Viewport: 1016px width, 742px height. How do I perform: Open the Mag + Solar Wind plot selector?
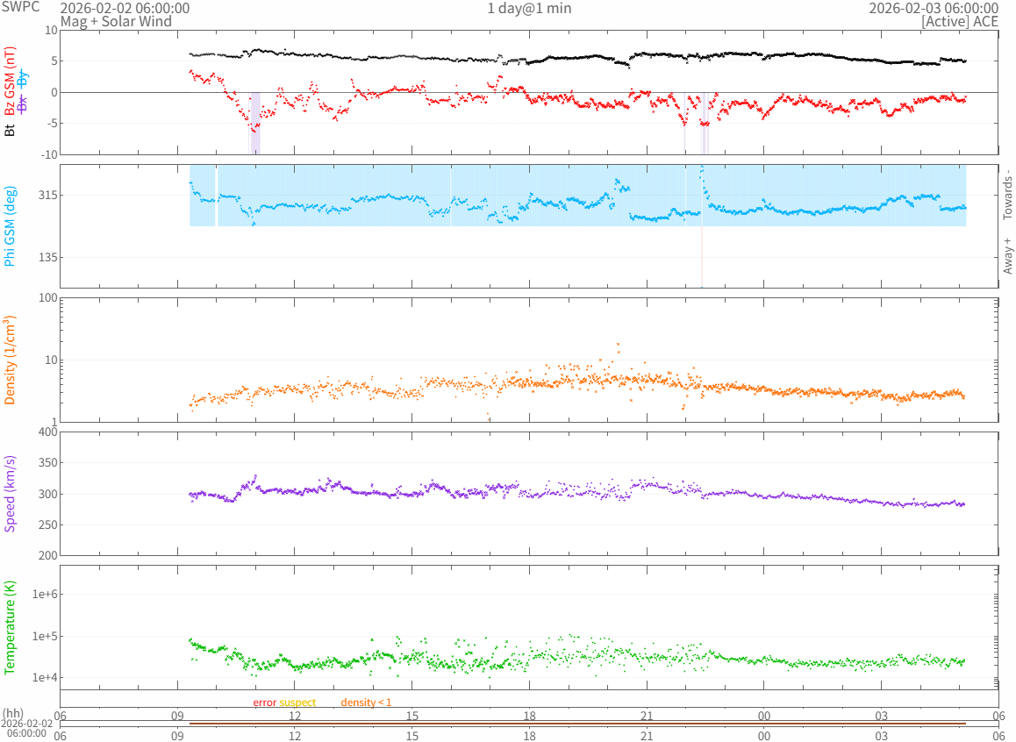(x=116, y=21)
